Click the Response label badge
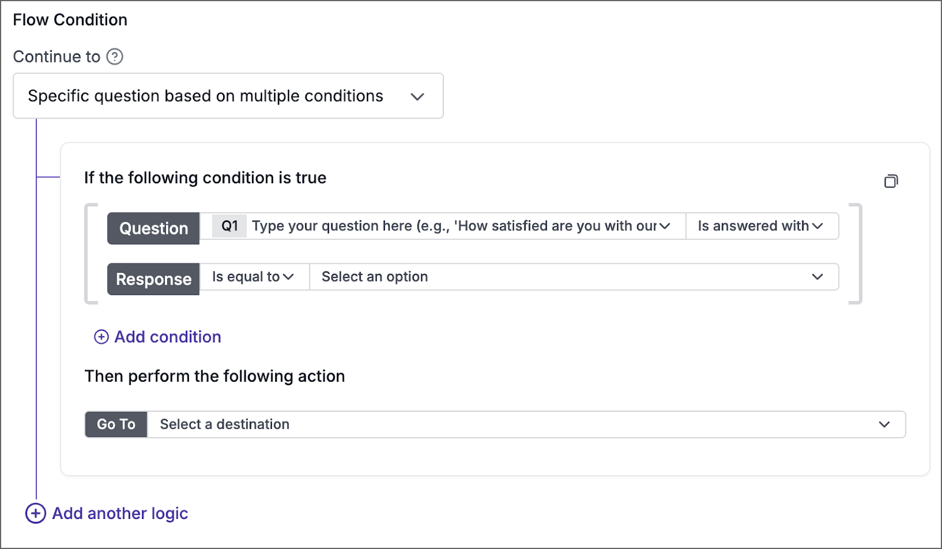Image resolution: width=942 pixels, height=549 pixels. click(153, 279)
